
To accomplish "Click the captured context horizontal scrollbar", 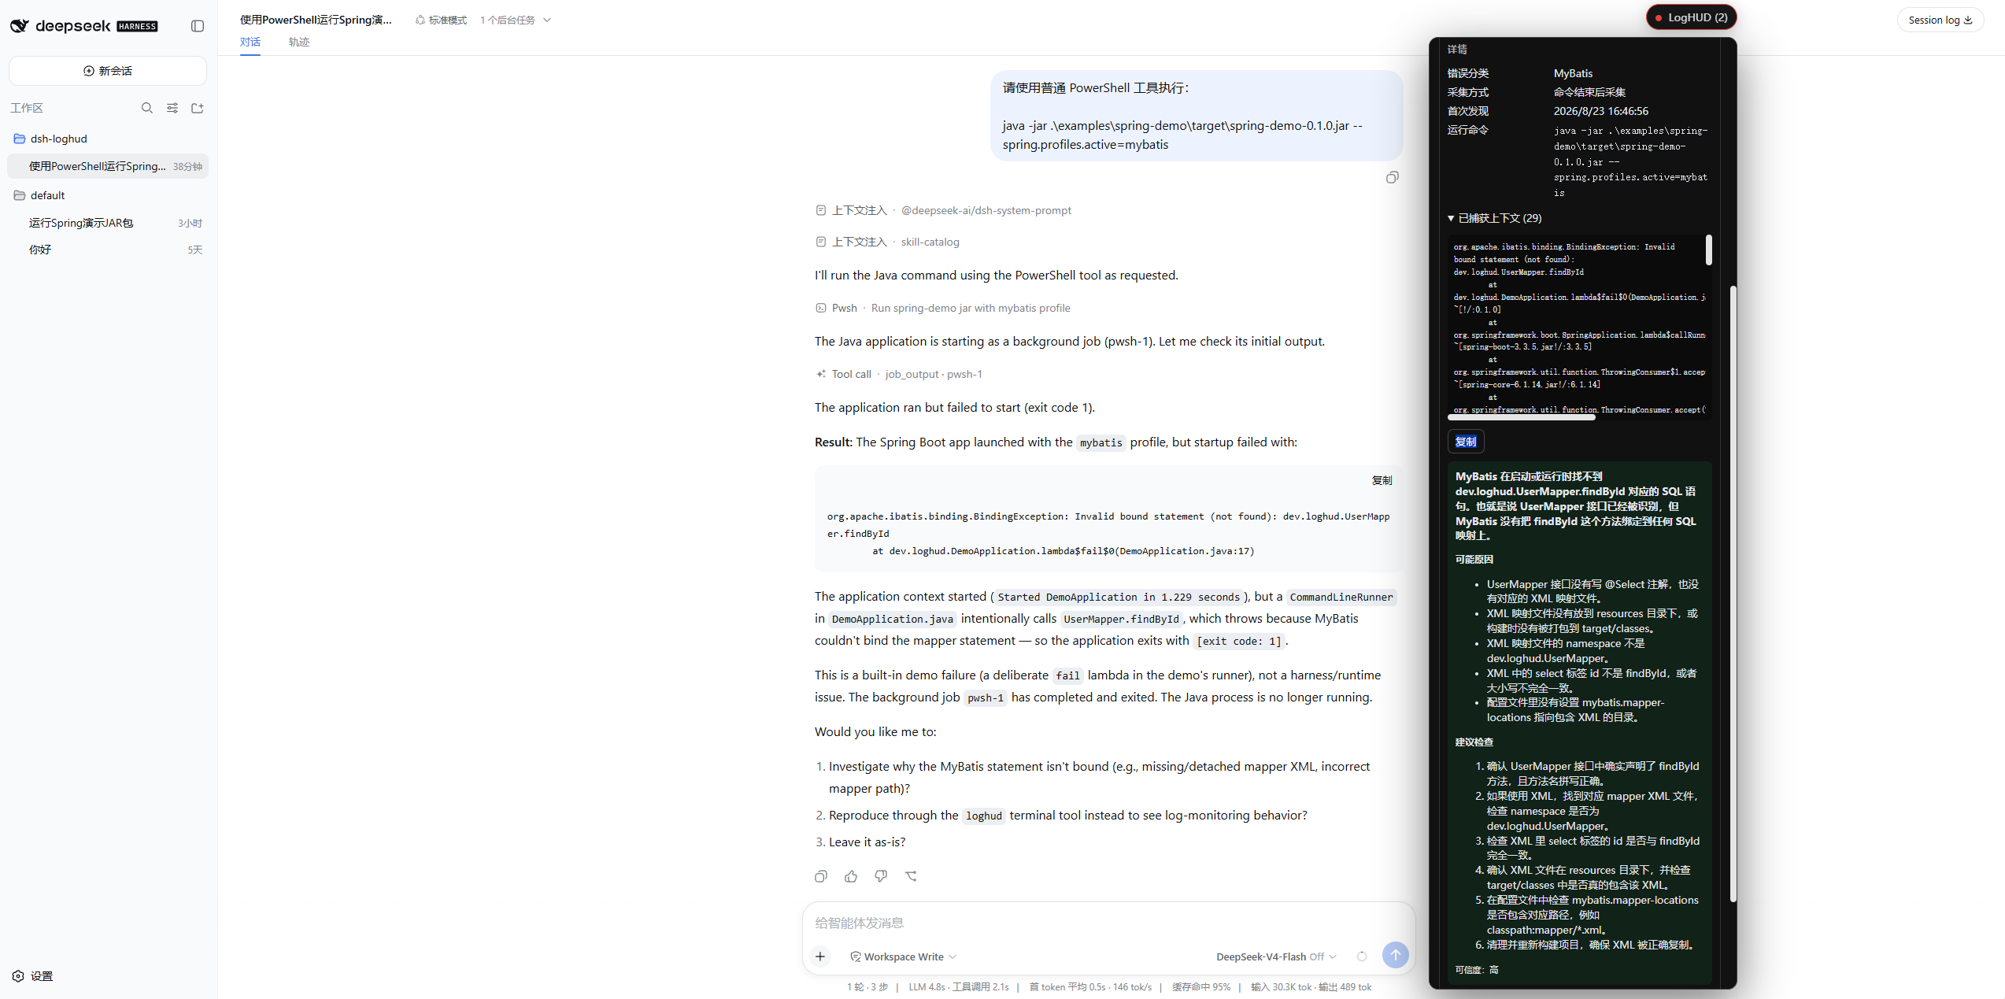I will 1521,417.
